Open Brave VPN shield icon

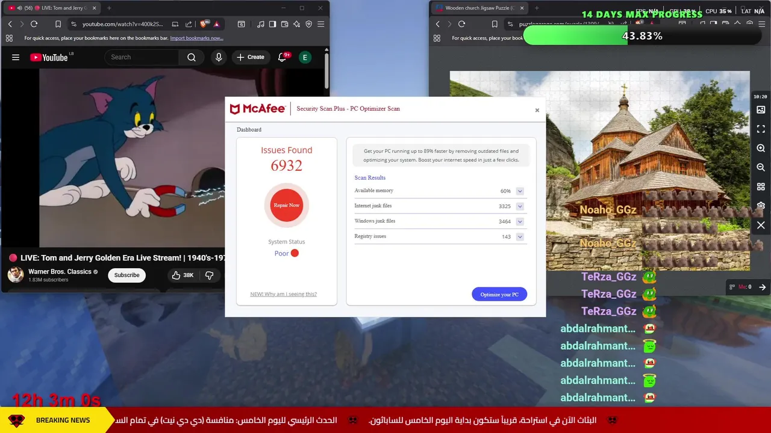point(308,24)
